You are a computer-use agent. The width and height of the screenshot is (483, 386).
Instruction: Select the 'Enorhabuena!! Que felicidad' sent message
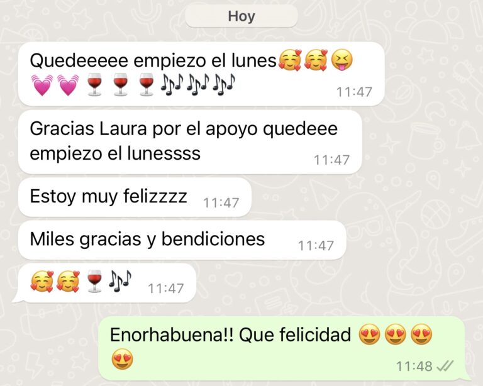coord(282,348)
